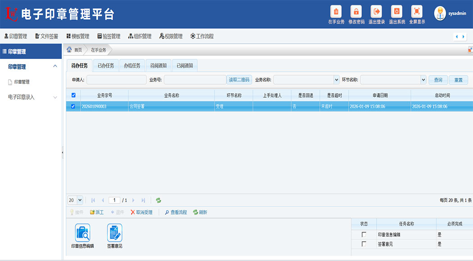Image resolution: width=473 pixels, height=261 pixels.
Task: Click the green refresh icon in pagination
Action: pyautogui.click(x=159, y=200)
